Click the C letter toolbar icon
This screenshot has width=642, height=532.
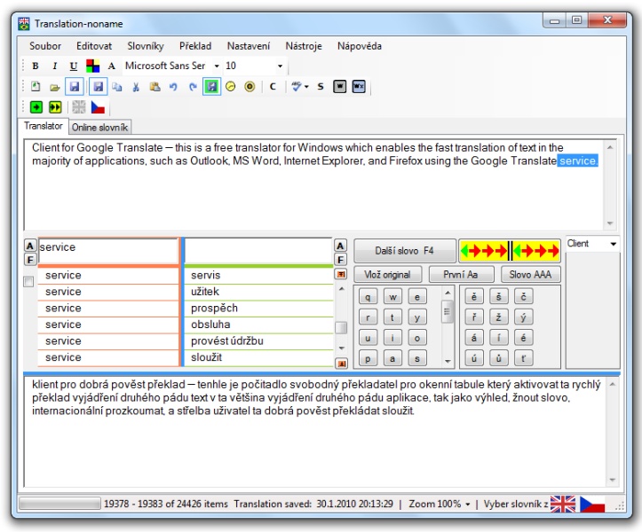pyautogui.click(x=273, y=87)
